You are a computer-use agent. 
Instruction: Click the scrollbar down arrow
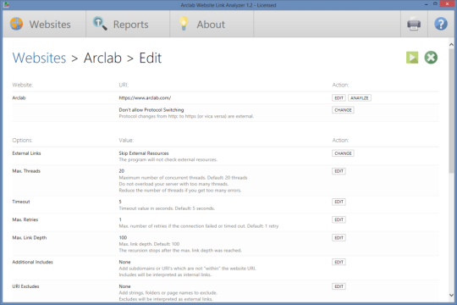(x=451, y=296)
